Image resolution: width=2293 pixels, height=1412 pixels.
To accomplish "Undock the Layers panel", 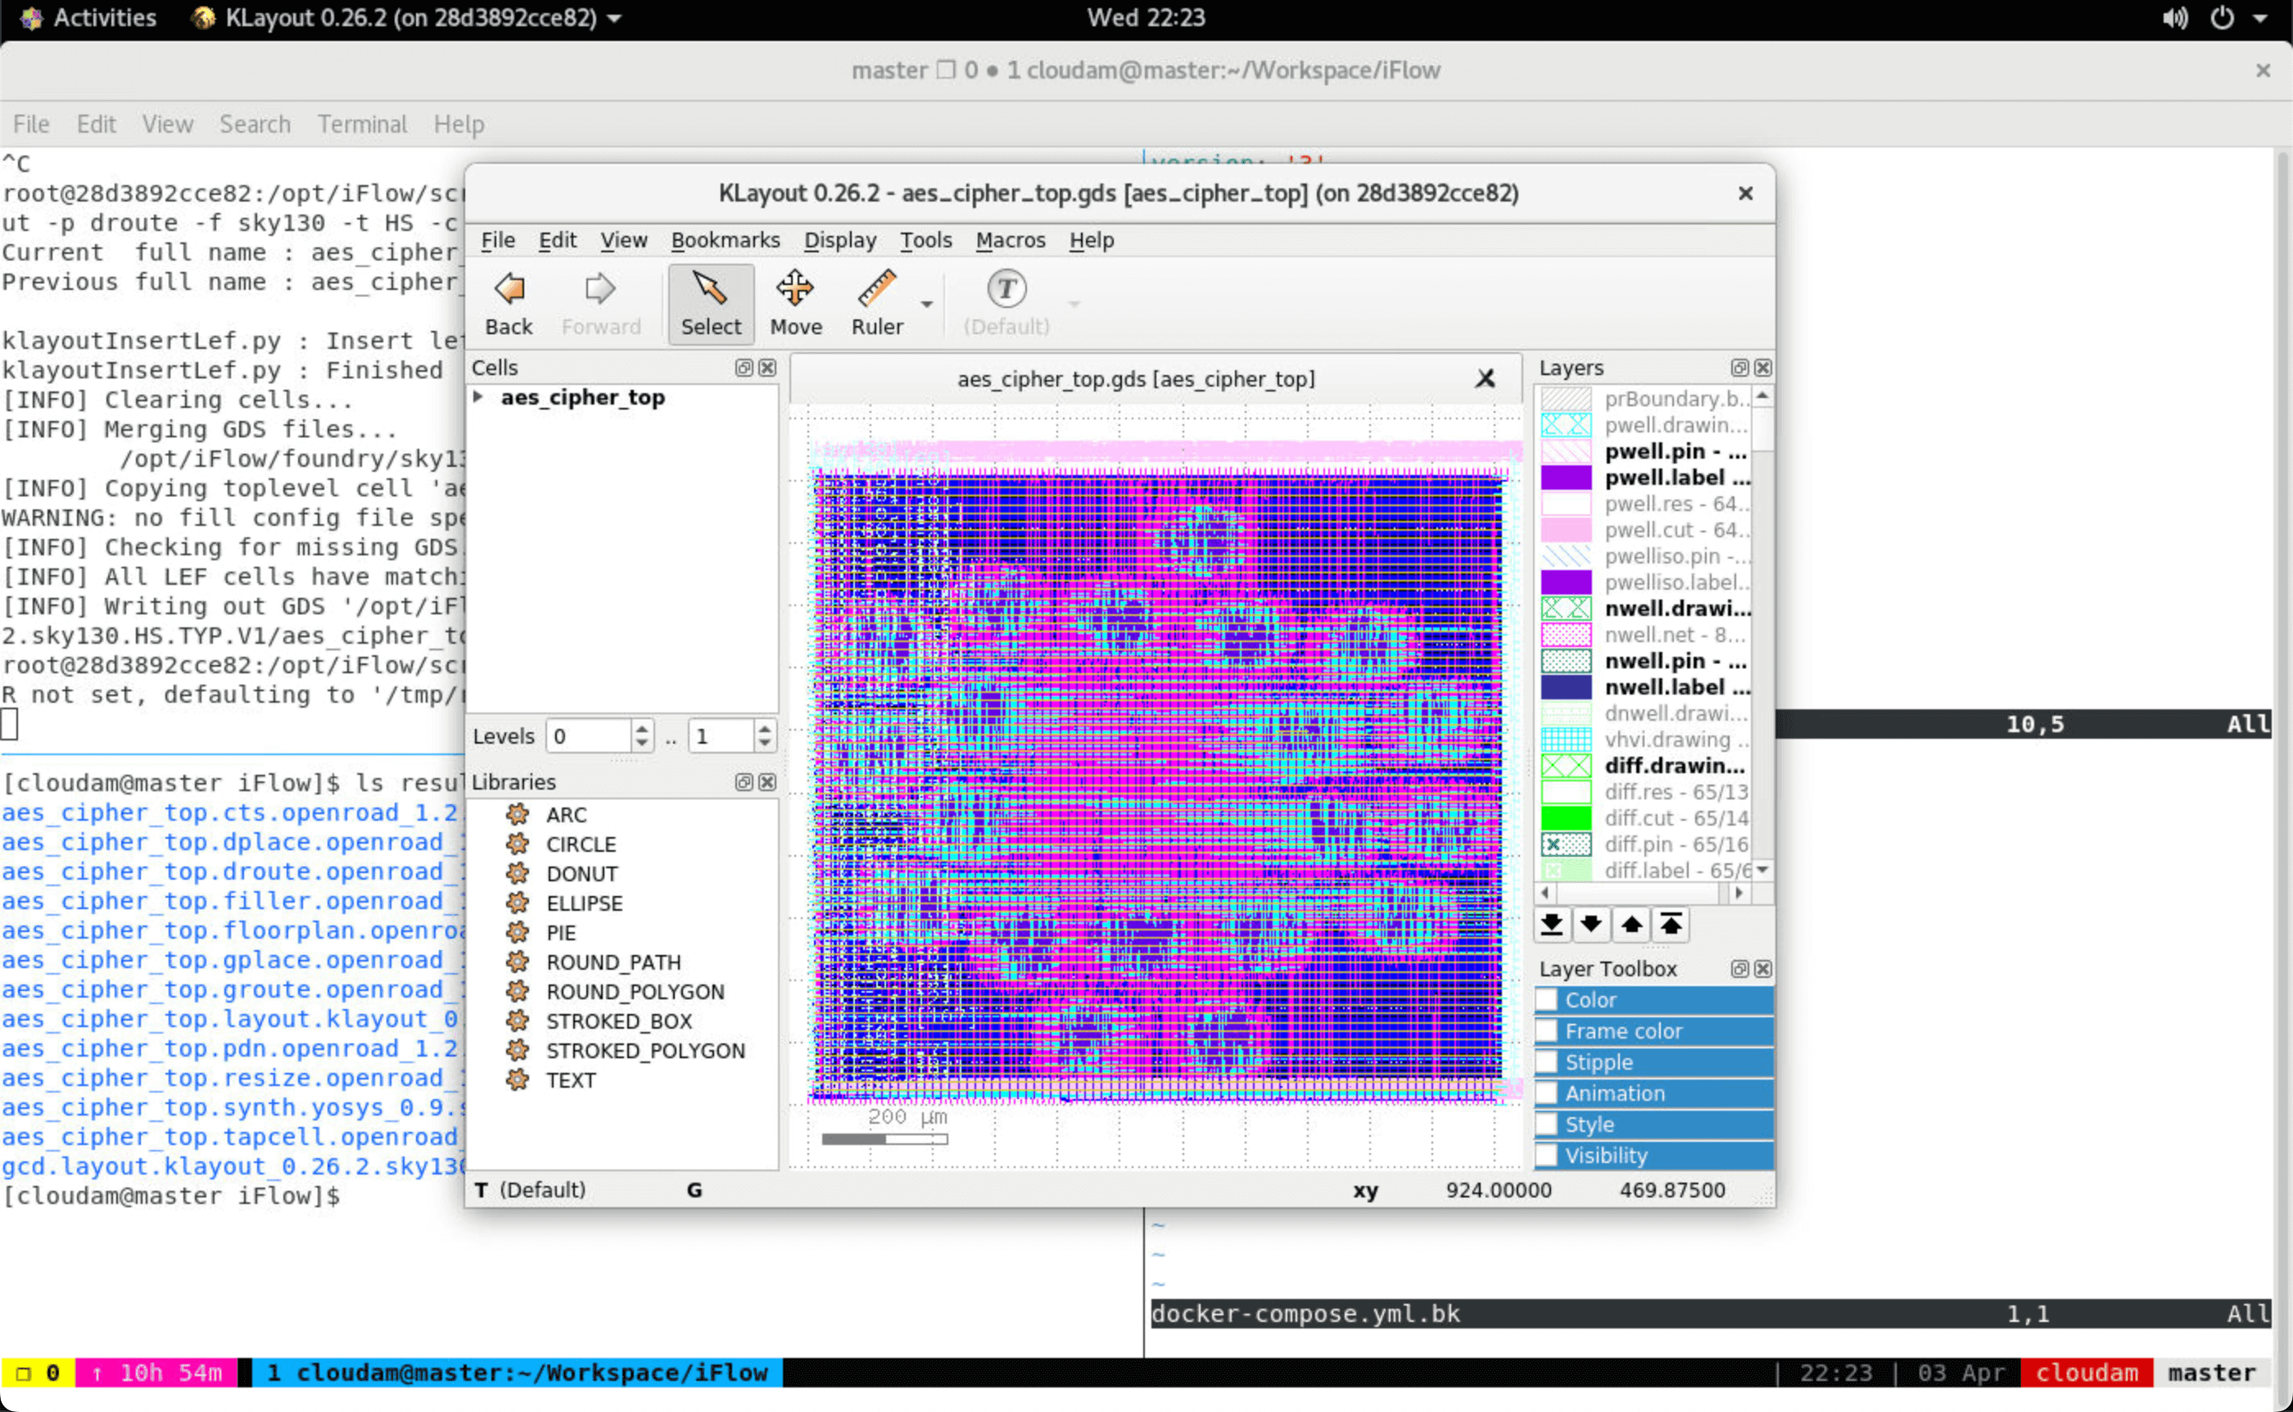I will coord(1739,368).
